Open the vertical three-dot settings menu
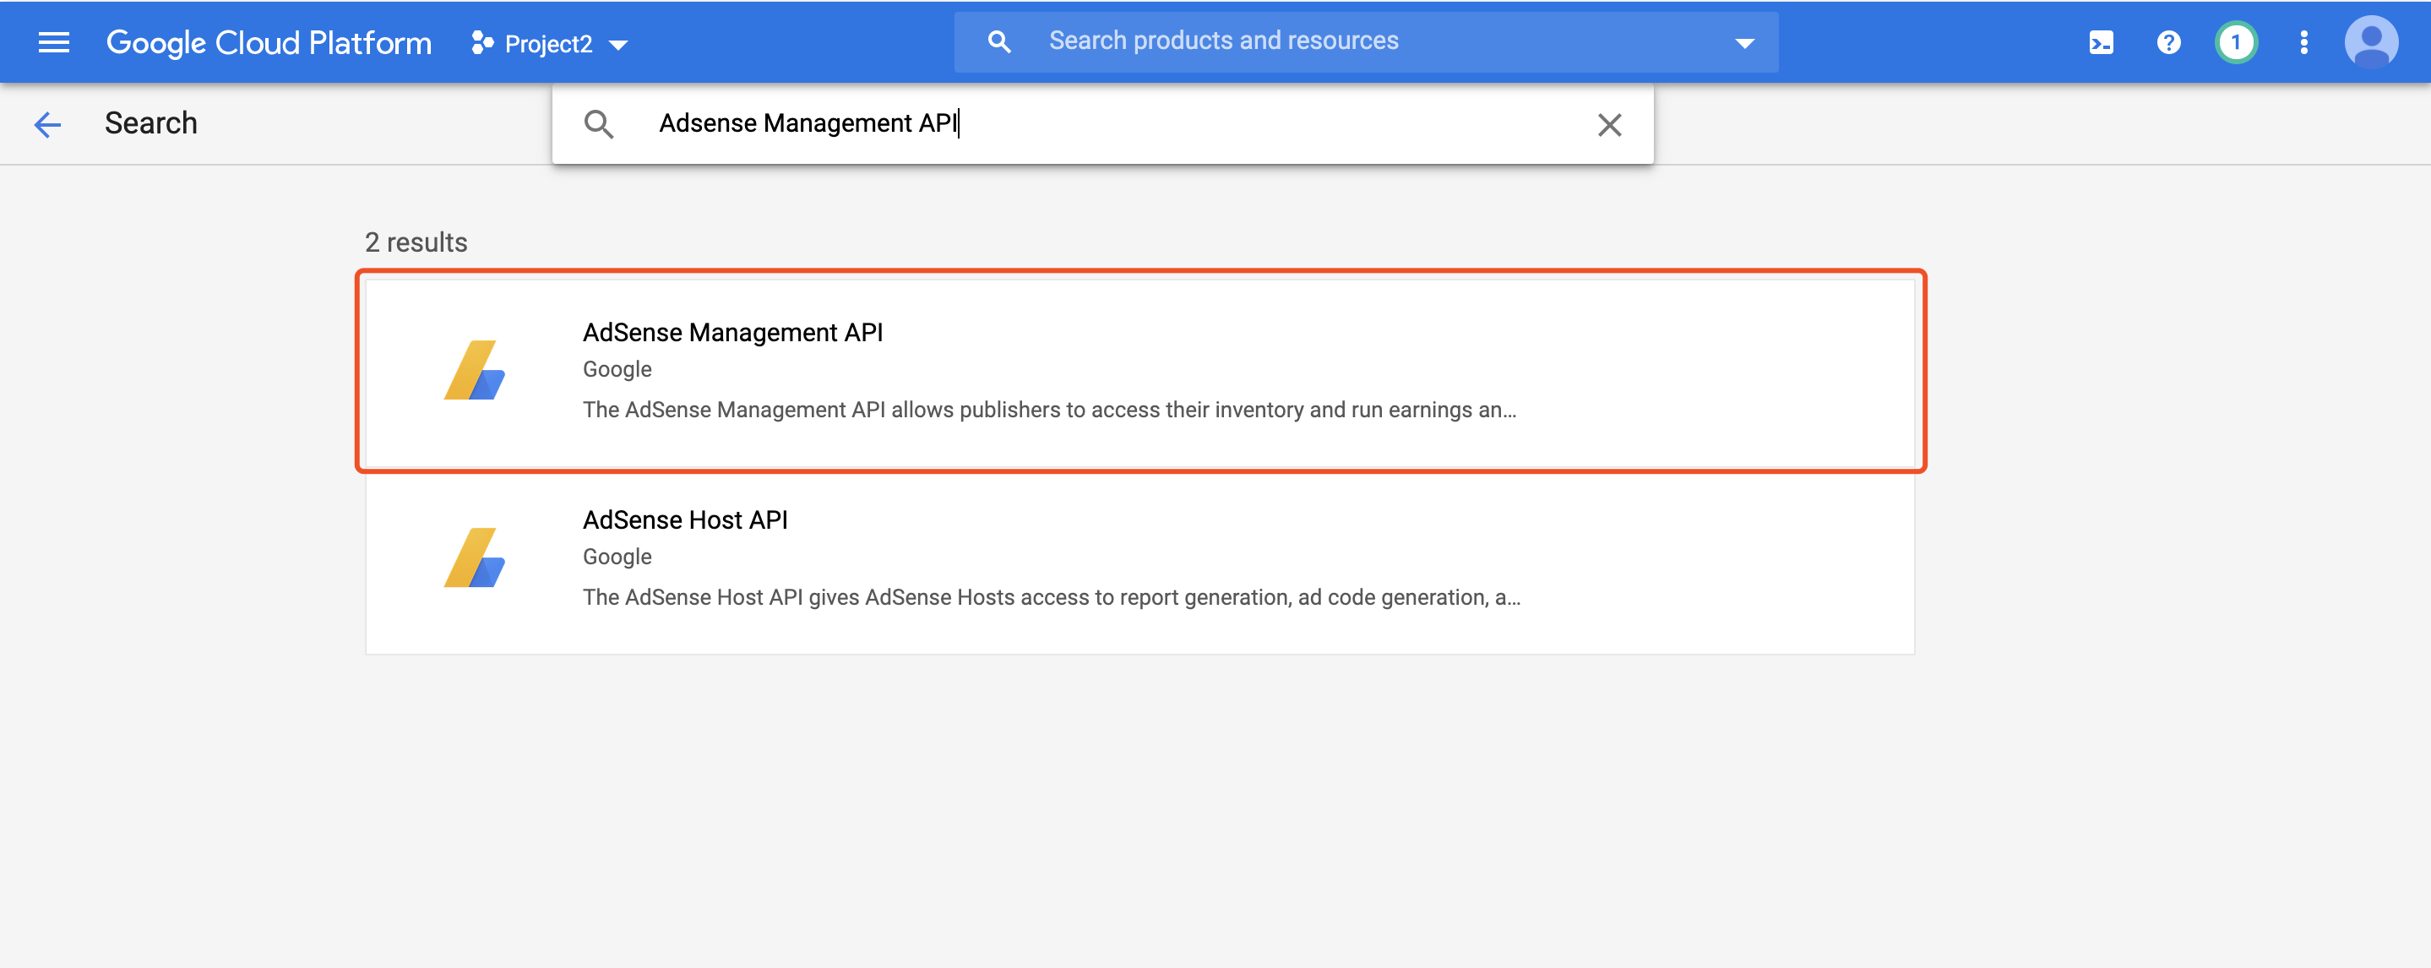Viewport: 2431px width, 968px height. click(x=2303, y=41)
